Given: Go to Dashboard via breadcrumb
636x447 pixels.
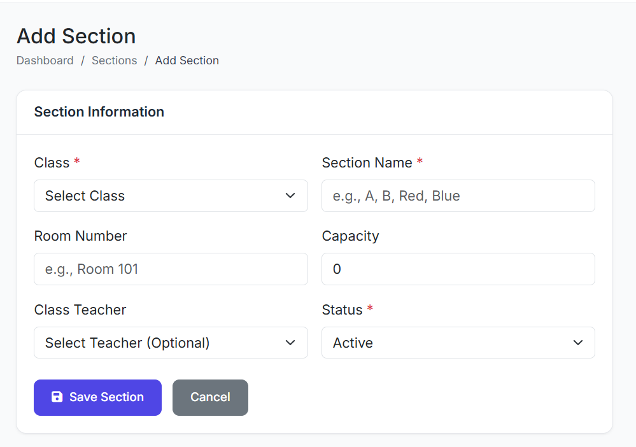Looking at the screenshot, I should pyautogui.click(x=45, y=60).
